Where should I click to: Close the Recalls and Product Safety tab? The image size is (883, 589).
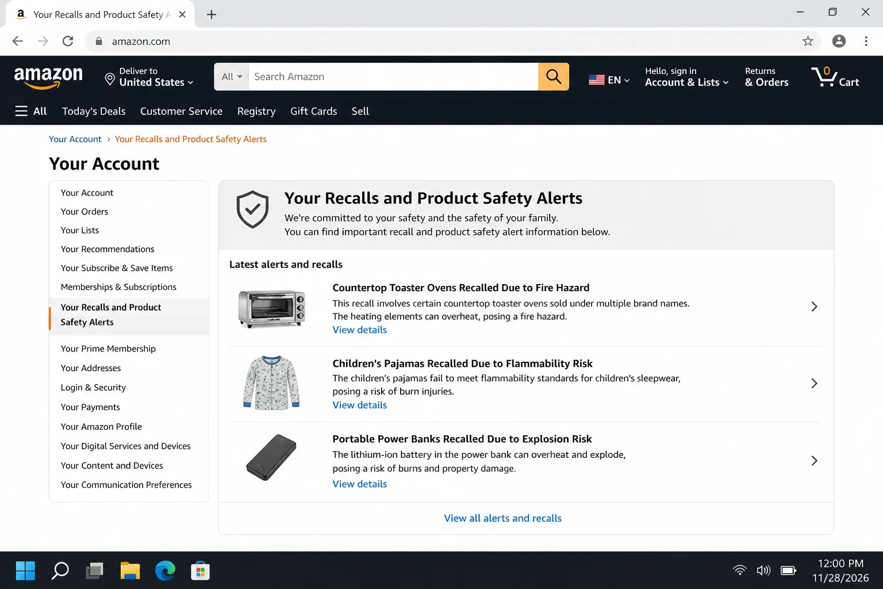[x=182, y=14]
